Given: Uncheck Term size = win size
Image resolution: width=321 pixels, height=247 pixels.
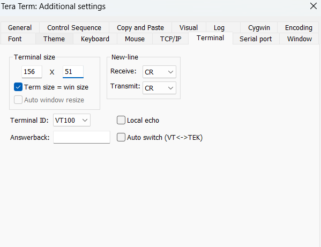Looking at the screenshot, I should point(18,87).
